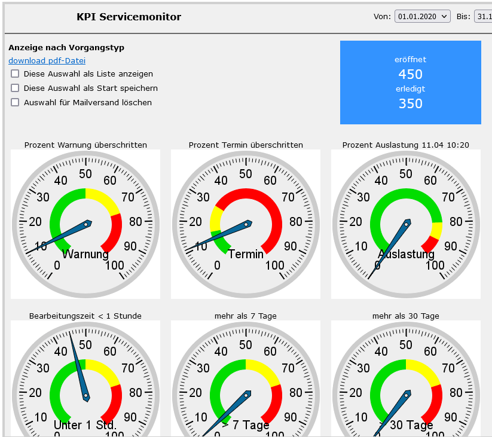Click the eröffnet count 450

[410, 75]
